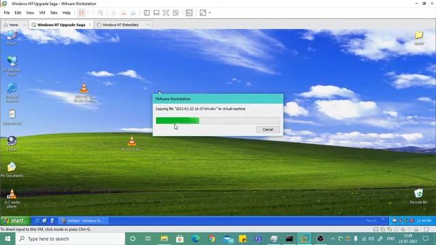
Task: Expand the power options dropdown arrow
Action: click(88, 13)
